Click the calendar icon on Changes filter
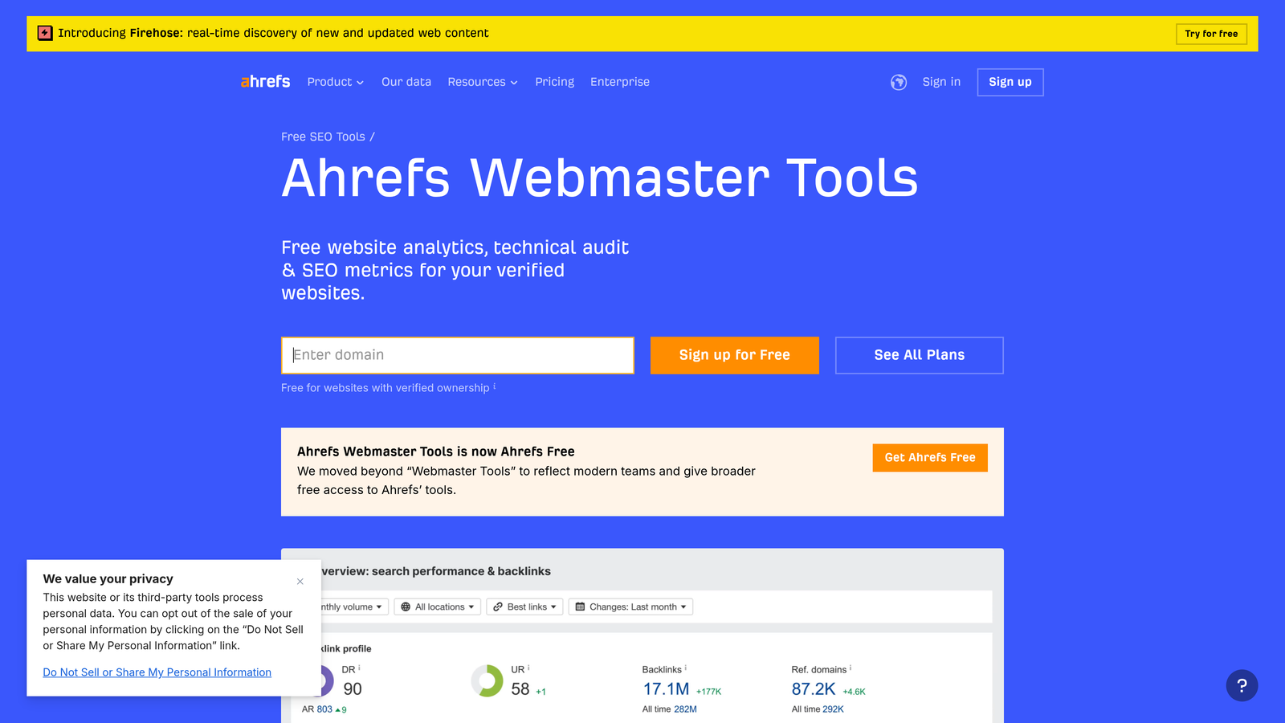The width and height of the screenshot is (1285, 723). tap(580, 607)
